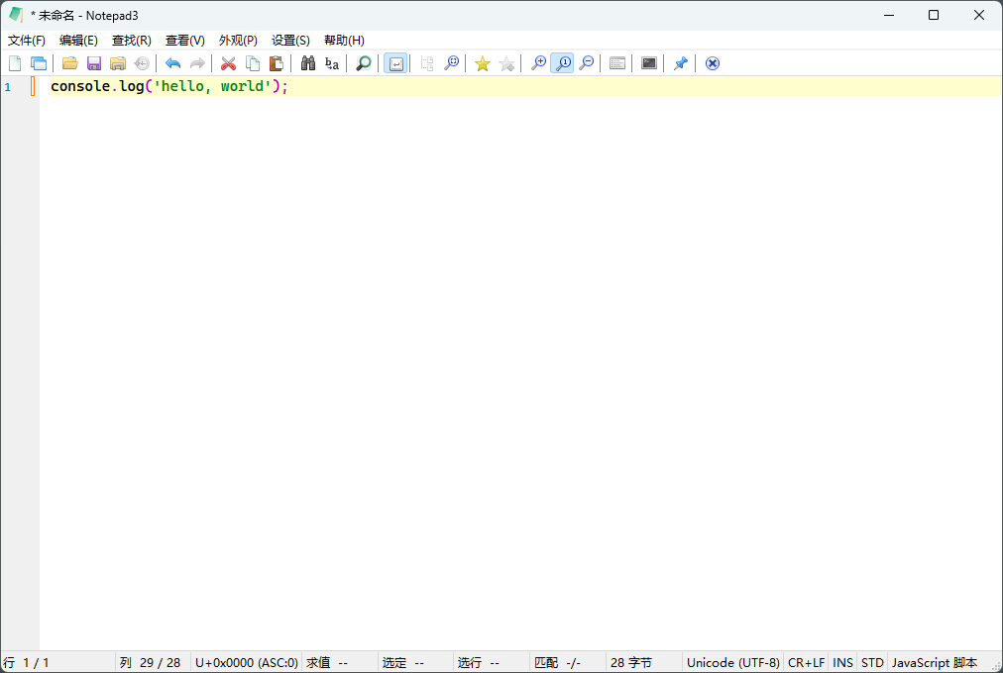This screenshot has width=1003, height=673.
Task: Open the 查看(V) menu
Action: click(185, 41)
